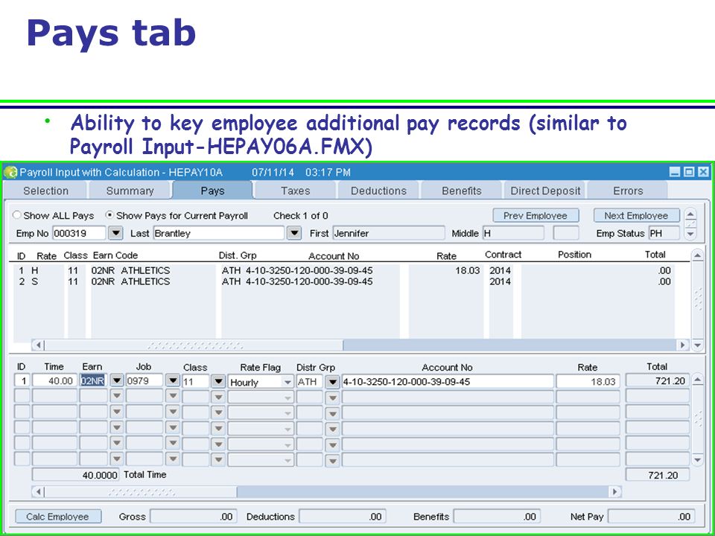Image resolution: width=715 pixels, height=536 pixels.
Task: Click the entry grid horizontal scrollbar left arrow
Action: [x=38, y=492]
